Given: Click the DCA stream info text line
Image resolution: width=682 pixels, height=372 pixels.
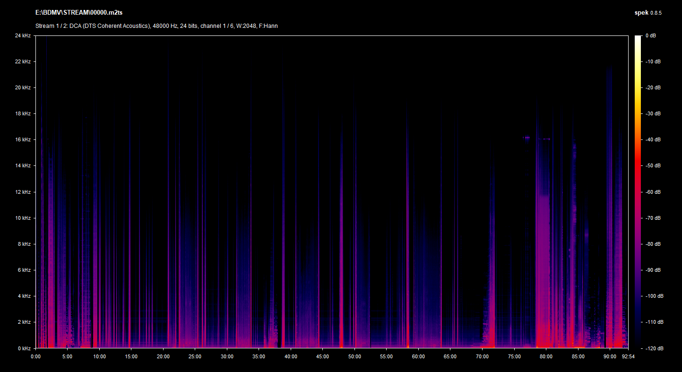Looking at the screenshot, I should pyautogui.click(x=156, y=26).
